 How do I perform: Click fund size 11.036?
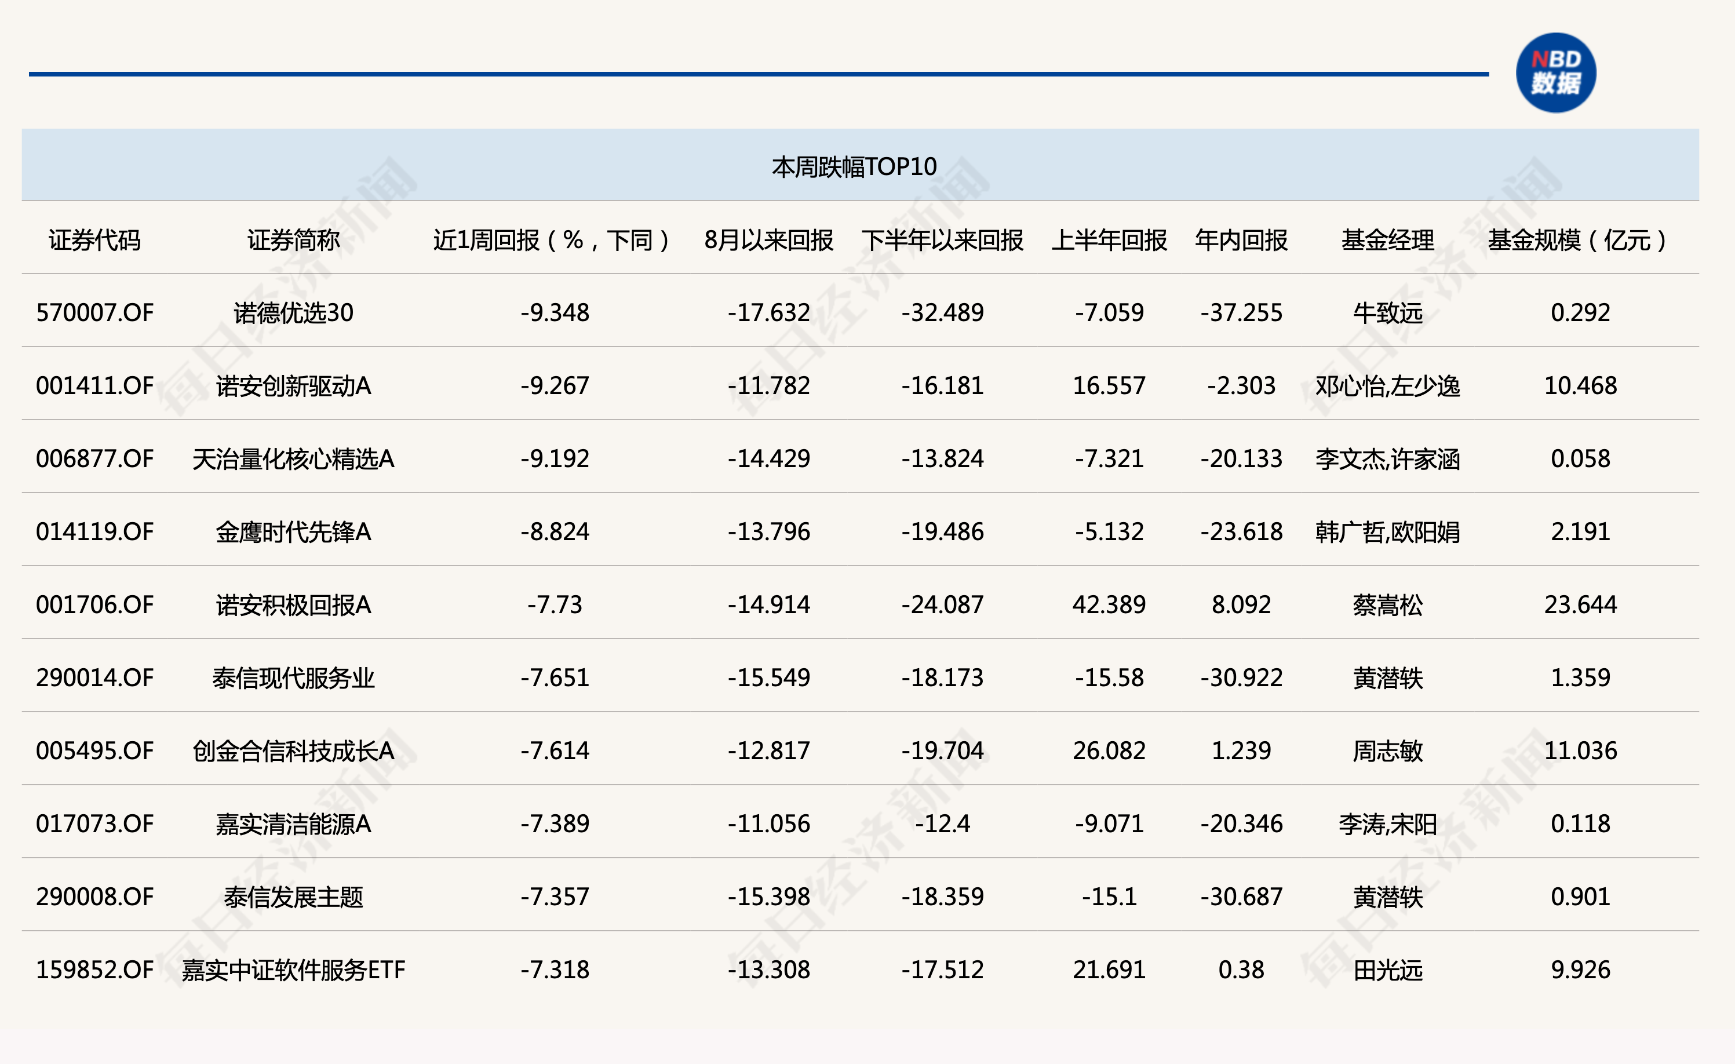pyautogui.click(x=1580, y=750)
